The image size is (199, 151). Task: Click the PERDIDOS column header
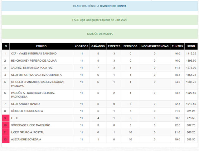[130, 46]
